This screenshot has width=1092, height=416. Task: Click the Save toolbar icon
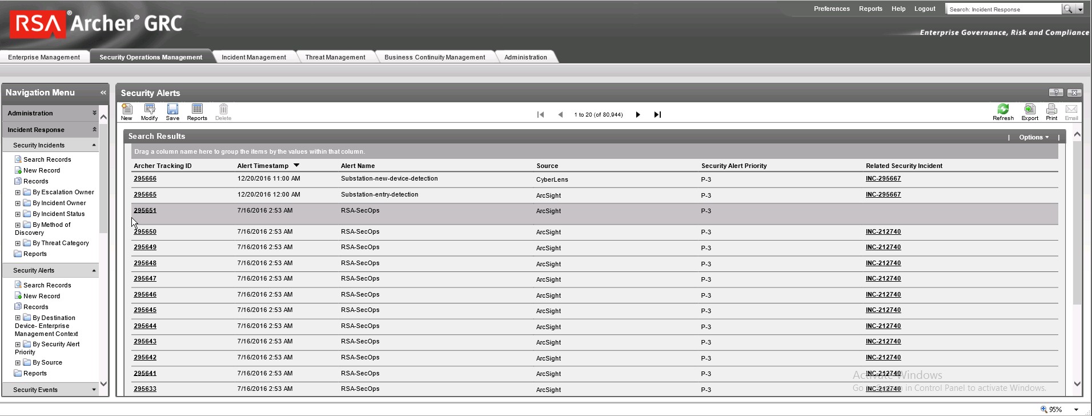coord(172,111)
